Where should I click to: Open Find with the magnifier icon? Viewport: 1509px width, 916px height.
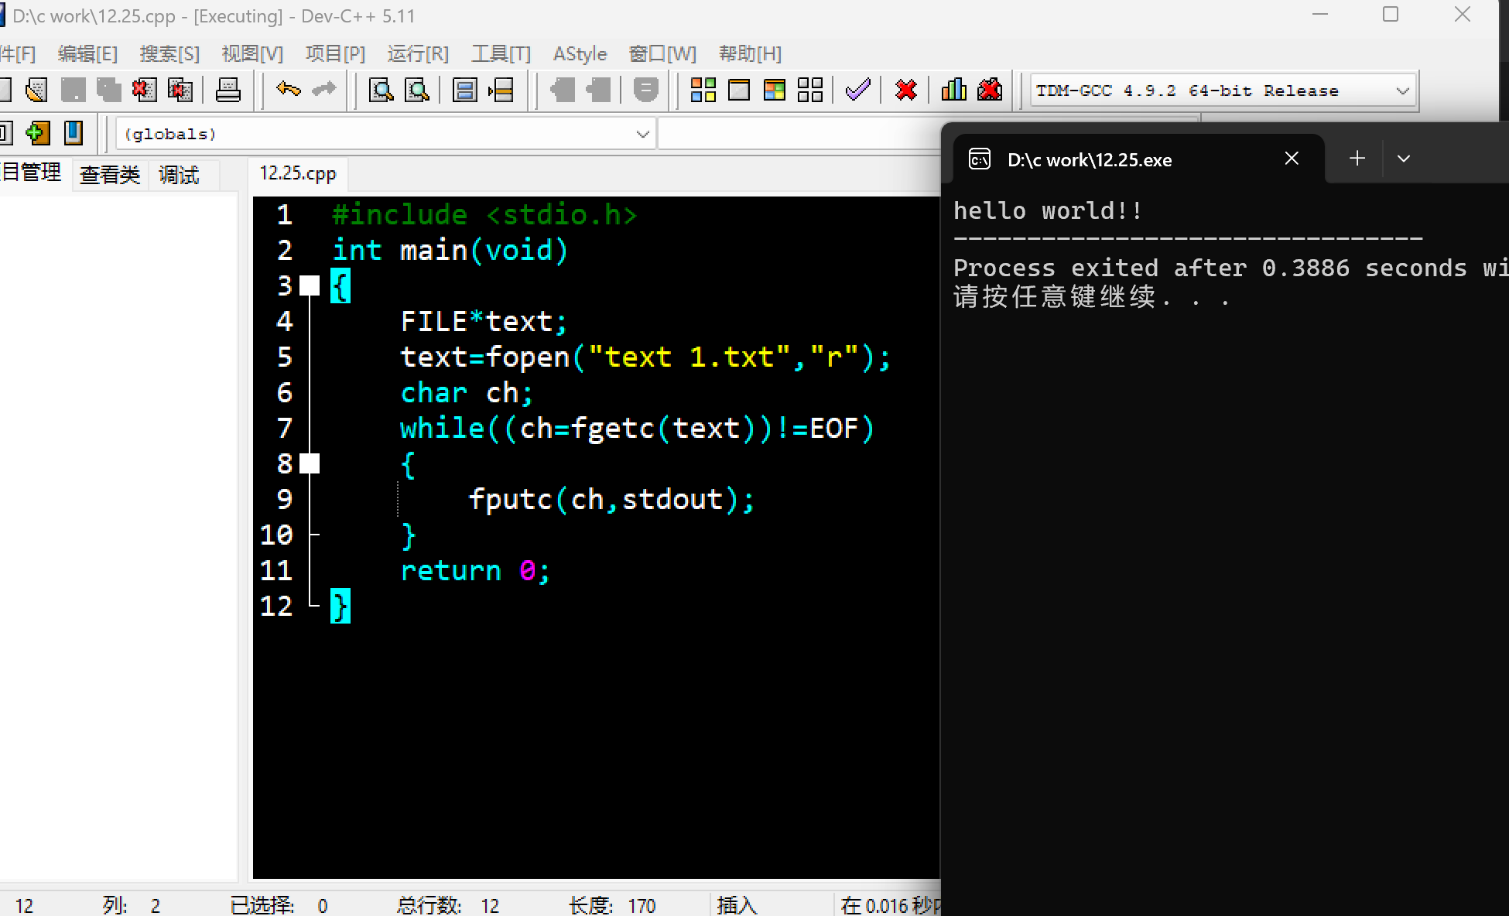[x=381, y=91]
